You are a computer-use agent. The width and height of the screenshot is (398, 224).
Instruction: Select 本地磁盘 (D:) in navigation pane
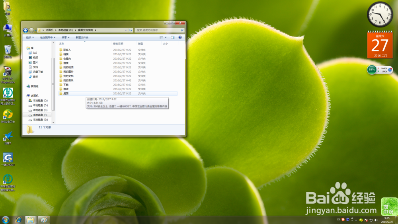(38, 105)
